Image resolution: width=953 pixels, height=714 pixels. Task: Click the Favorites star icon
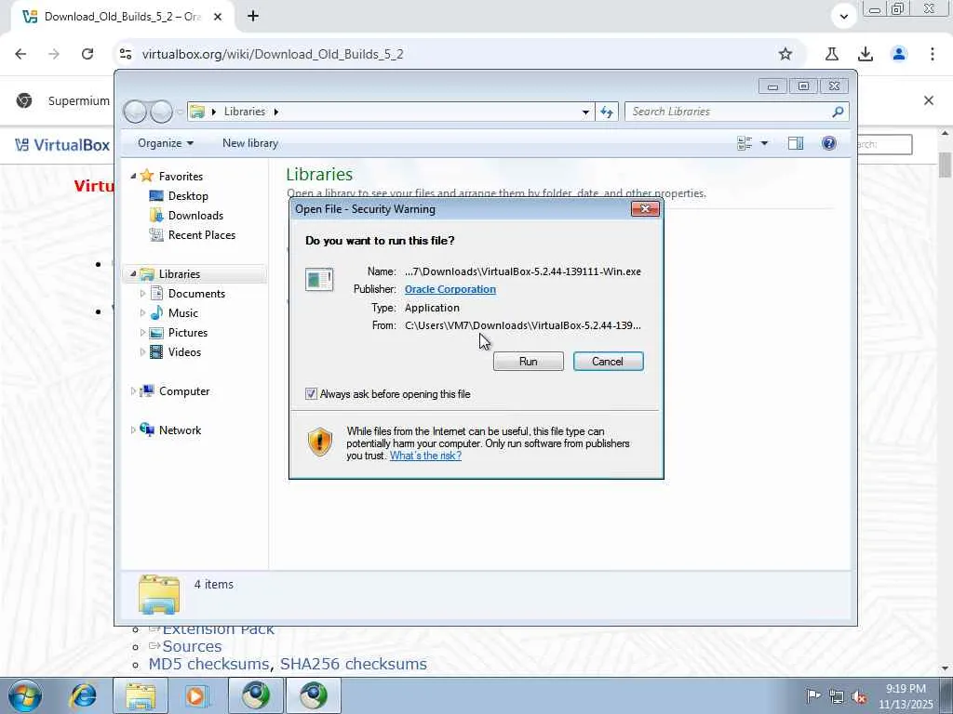click(x=146, y=176)
